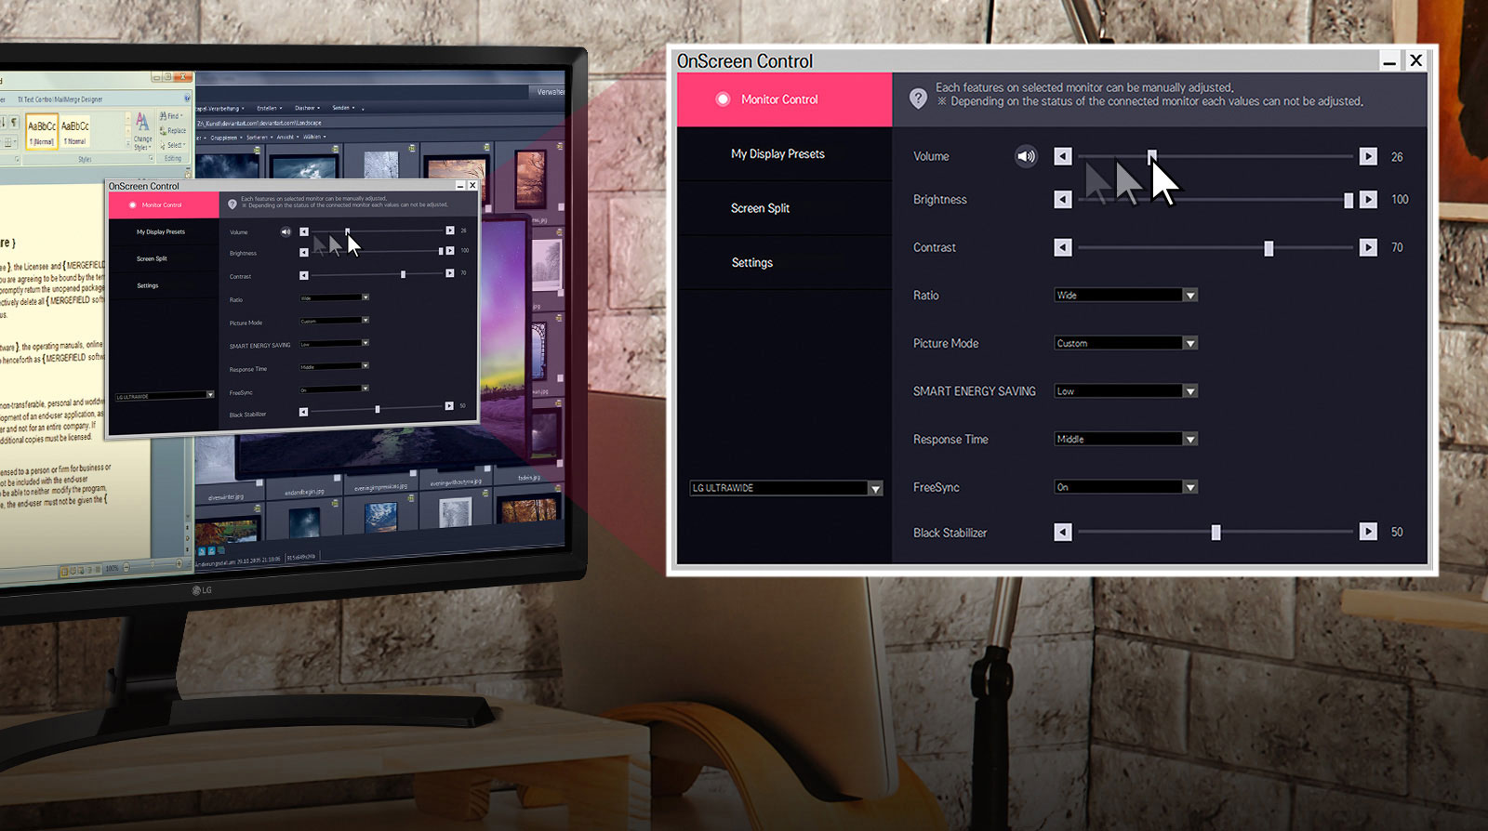Switch to My Display Presets tab
Screen dimensions: 1488x831
tap(777, 154)
